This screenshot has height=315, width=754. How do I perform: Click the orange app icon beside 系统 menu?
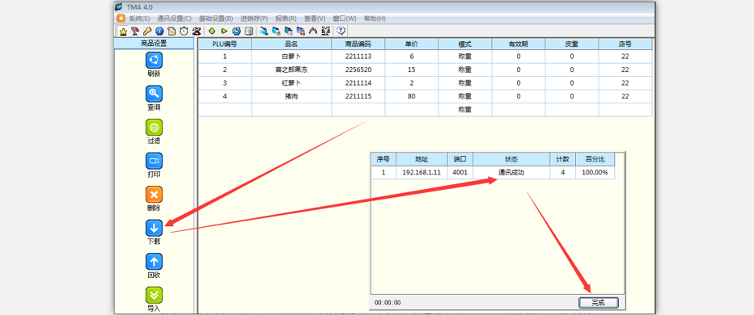[121, 19]
